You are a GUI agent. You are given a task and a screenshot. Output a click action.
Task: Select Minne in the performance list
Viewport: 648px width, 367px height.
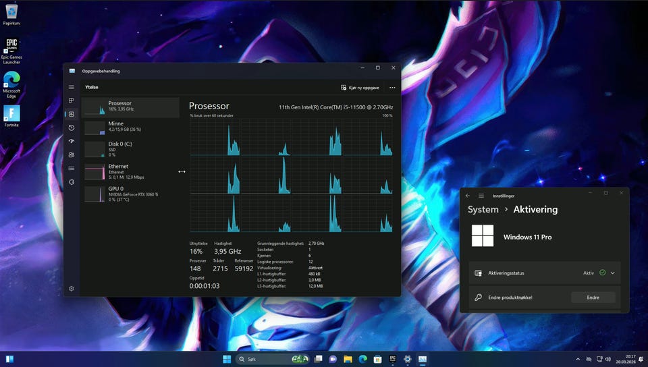(131, 127)
